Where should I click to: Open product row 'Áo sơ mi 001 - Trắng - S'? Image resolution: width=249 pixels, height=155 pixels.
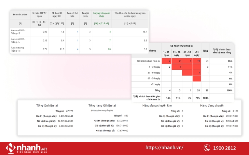(18, 31)
